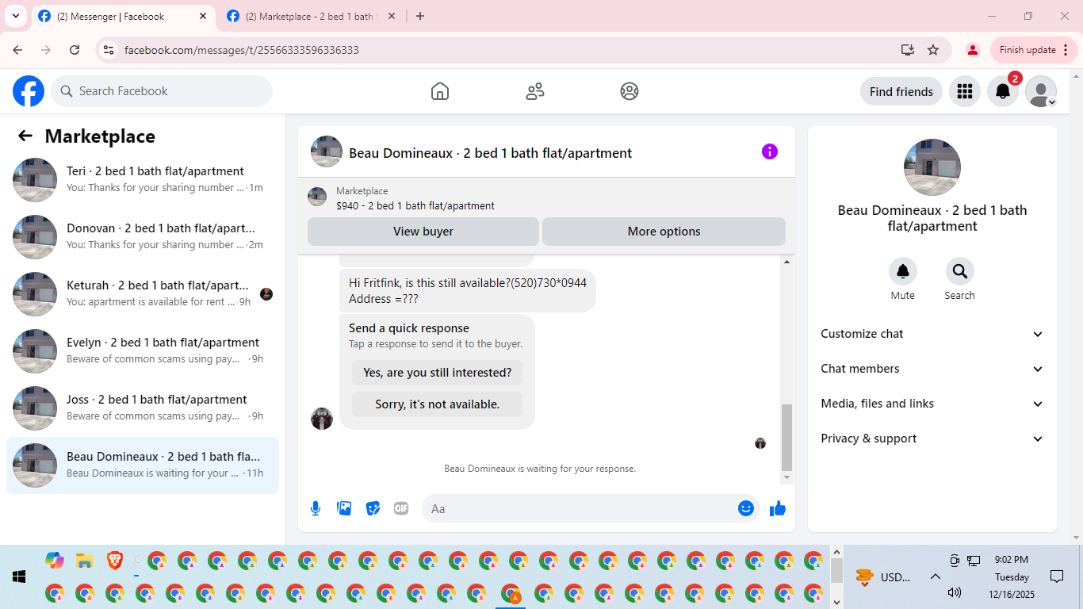The image size is (1083, 609).
Task: Send 'Yes, are you still interested?' quick response
Action: [x=438, y=373]
